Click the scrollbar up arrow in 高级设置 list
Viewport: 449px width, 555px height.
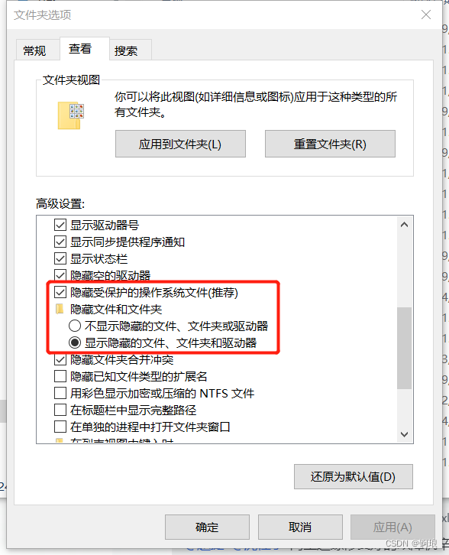(405, 225)
